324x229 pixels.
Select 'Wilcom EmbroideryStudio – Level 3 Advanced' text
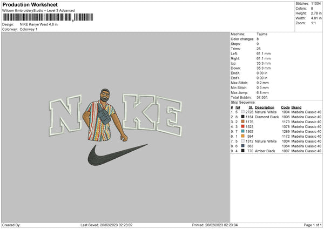(38, 11)
